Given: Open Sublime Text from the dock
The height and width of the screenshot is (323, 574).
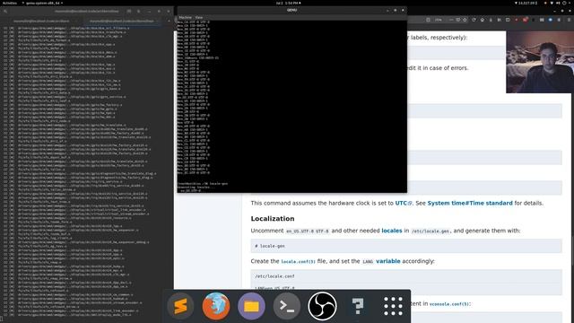Looking at the screenshot, I should [x=180, y=306].
